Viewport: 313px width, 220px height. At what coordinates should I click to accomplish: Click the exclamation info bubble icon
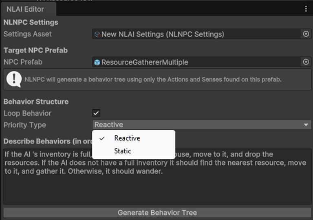click(x=14, y=79)
